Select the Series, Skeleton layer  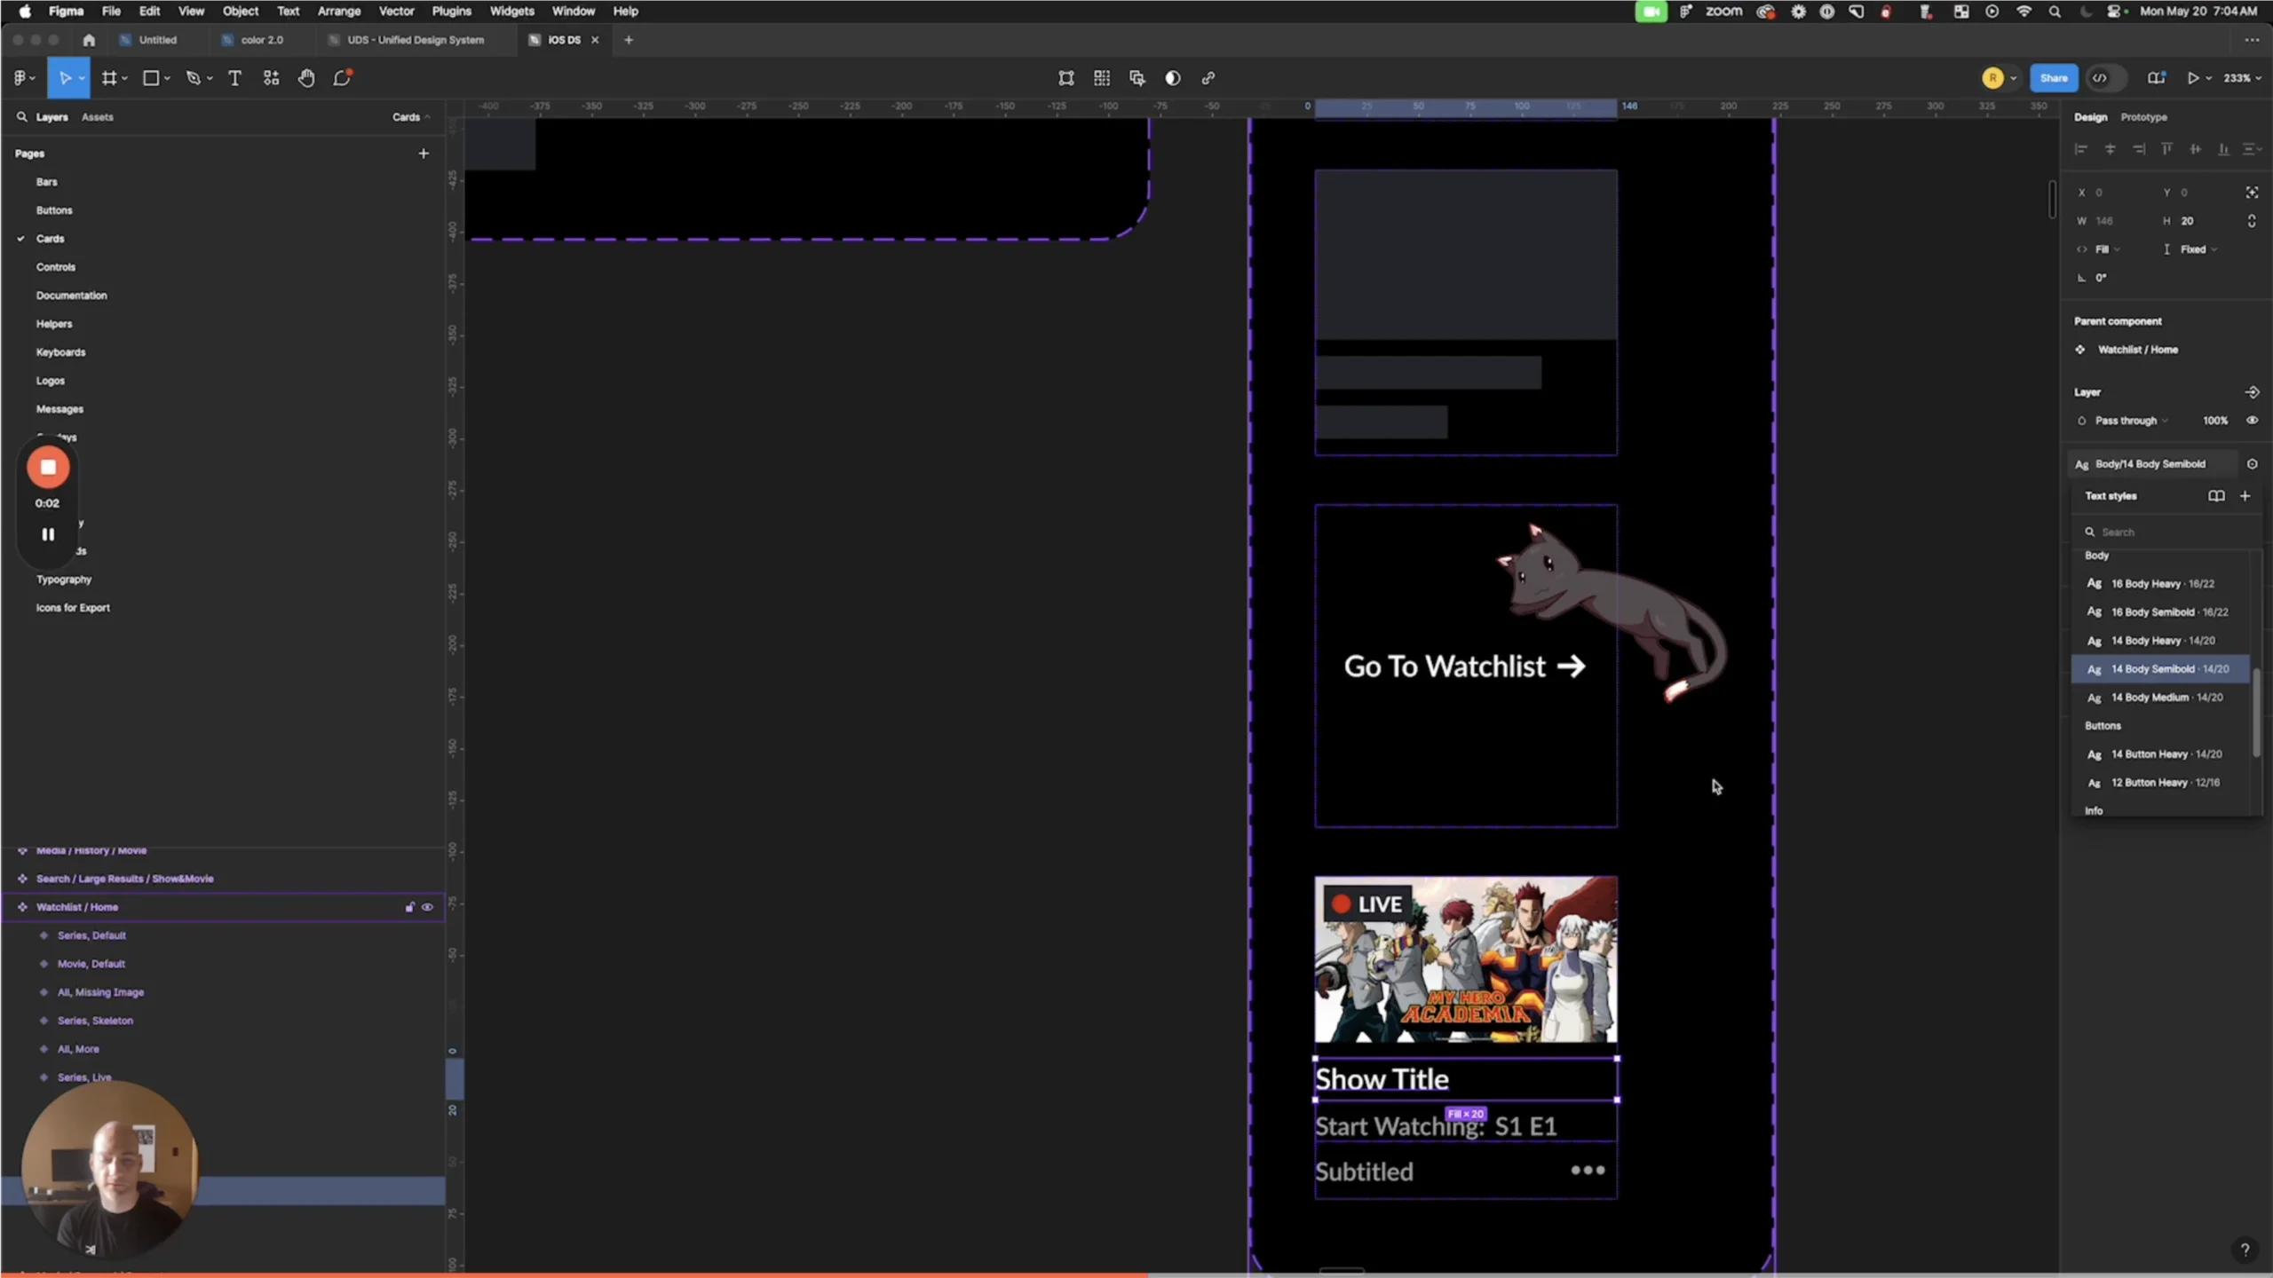[95, 1021]
